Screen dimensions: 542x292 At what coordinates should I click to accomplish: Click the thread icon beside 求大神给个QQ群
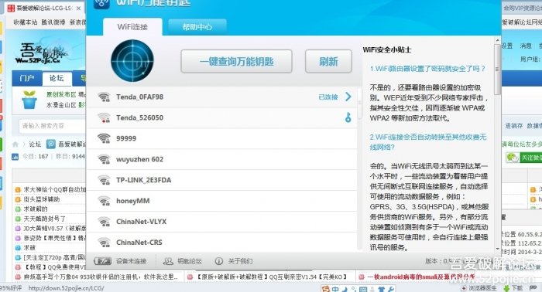(18, 189)
